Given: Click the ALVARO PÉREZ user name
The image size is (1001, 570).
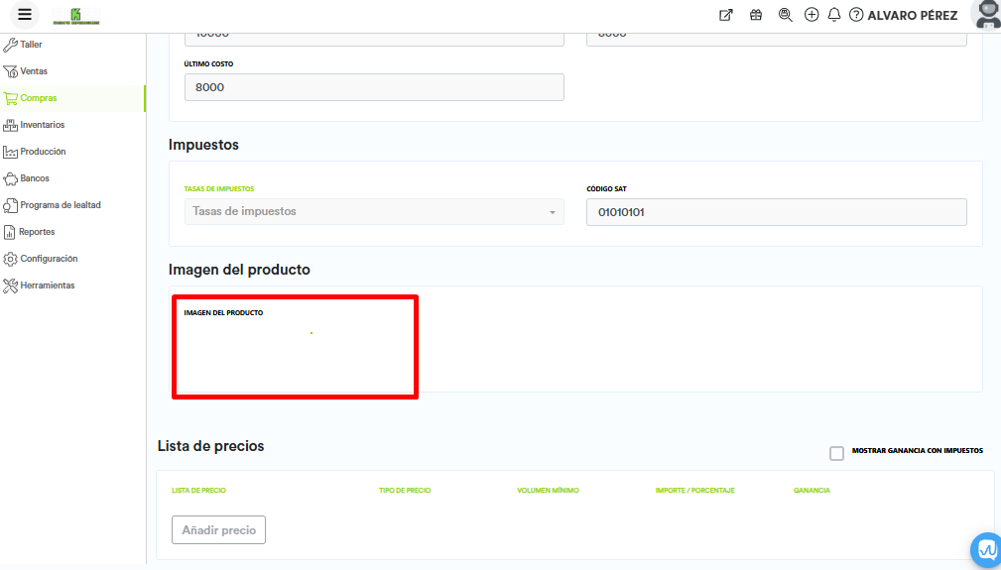Looking at the screenshot, I should point(912,15).
